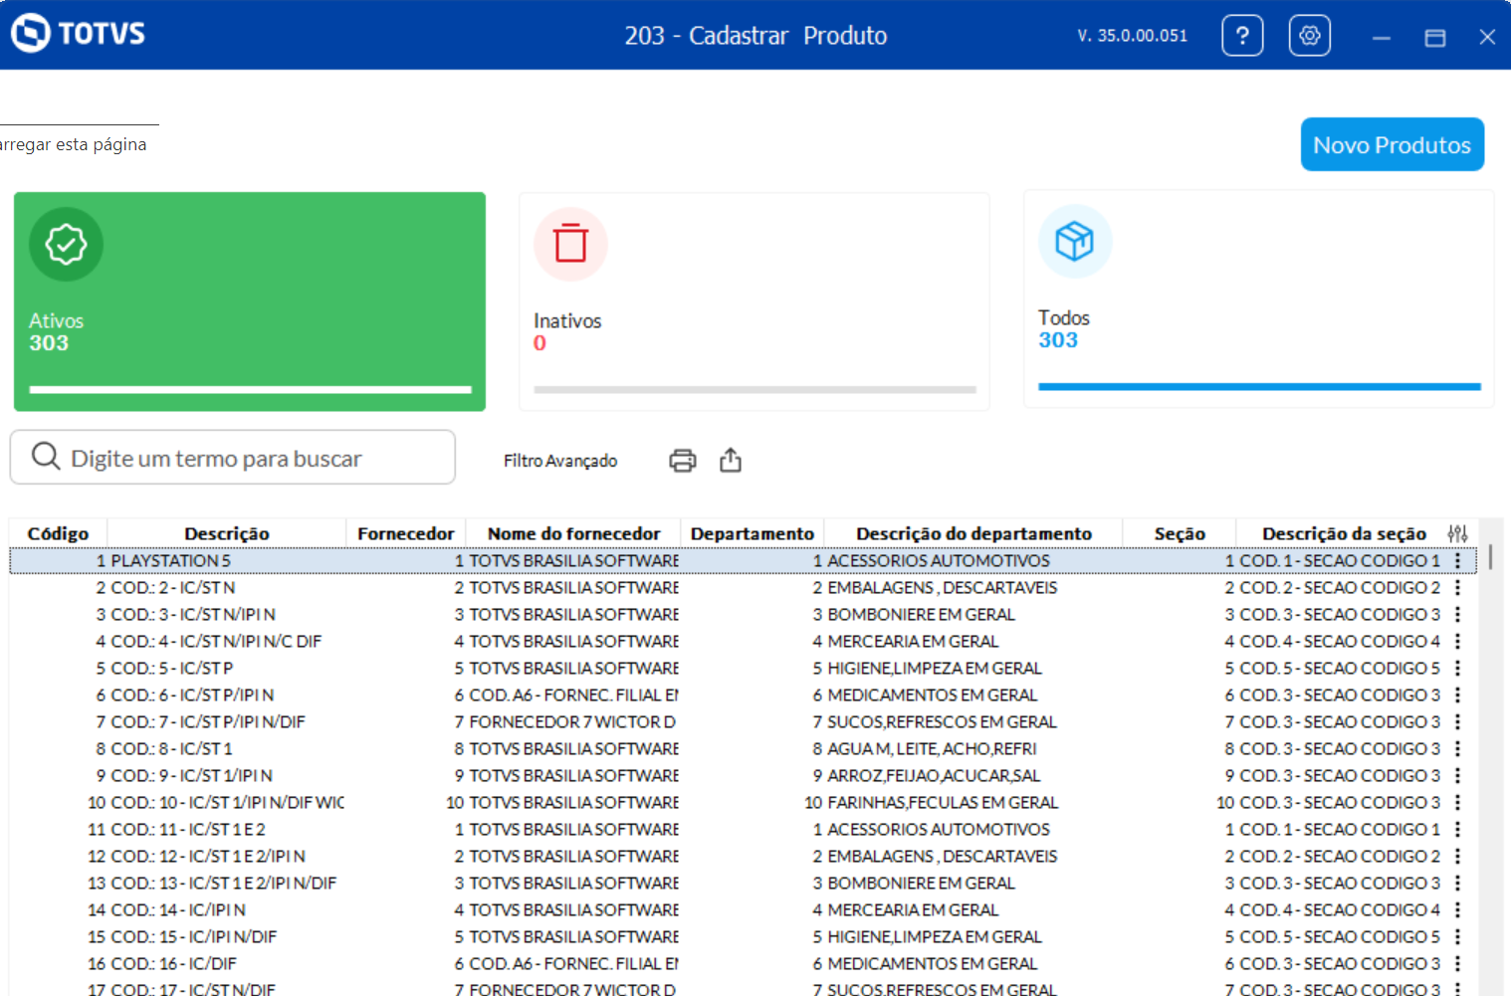Viewport: 1511px width, 996px height.
Task: Open the help question mark icon
Action: 1242,36
